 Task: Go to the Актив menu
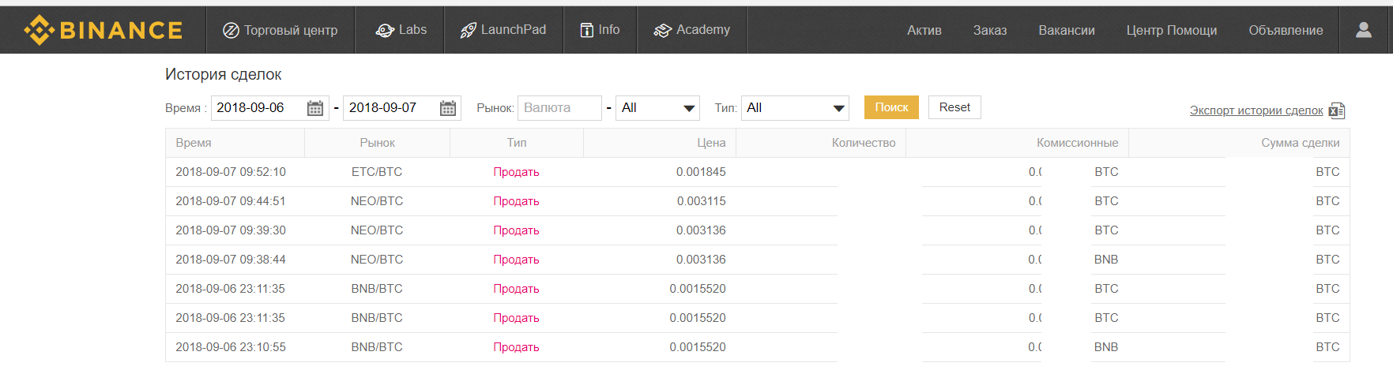[924, 30]
